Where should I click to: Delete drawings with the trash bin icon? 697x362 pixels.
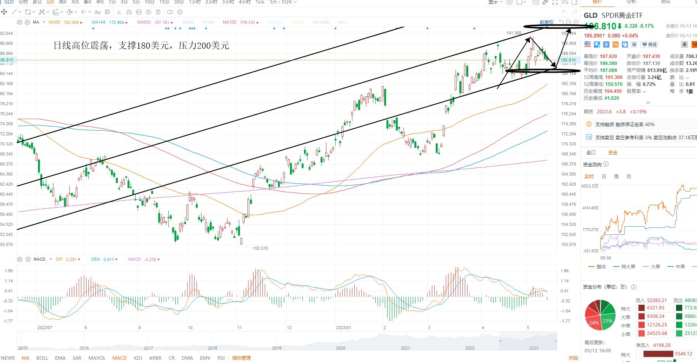[x=158, y=12]
